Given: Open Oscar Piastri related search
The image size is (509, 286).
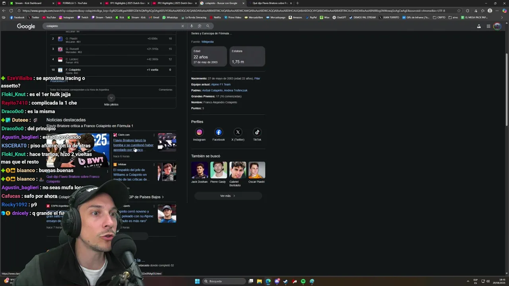Looking at the screenshot, I should (256, 172).
